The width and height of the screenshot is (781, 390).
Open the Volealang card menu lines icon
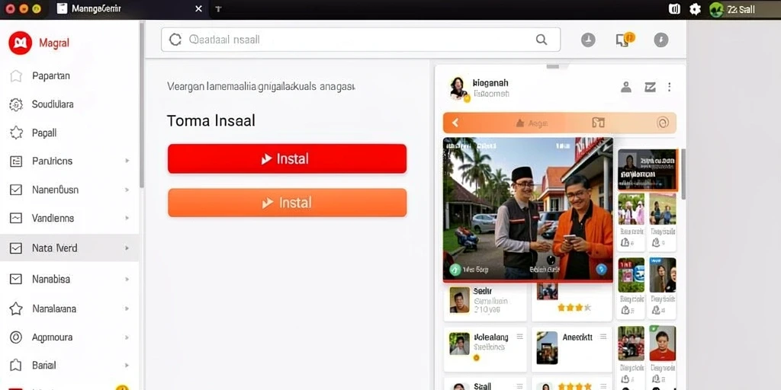point(519,337)
